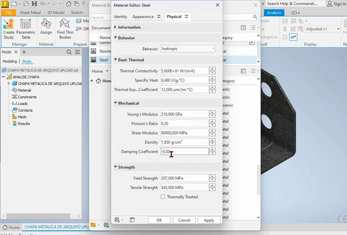This screenshot has width=347, height=235.
Task: Click the model browser search icon
Action: point(69,52)
